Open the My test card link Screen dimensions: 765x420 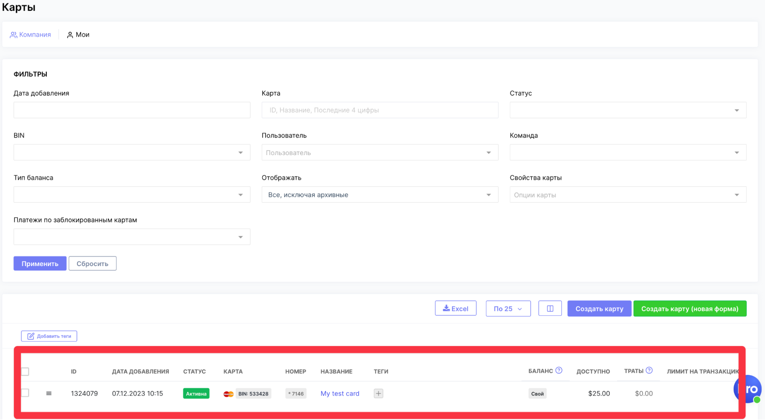[x=340, y=394]
